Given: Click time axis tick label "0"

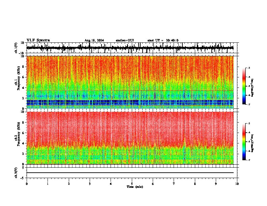Looking at the screenshot, I should [x=27, y=184].
